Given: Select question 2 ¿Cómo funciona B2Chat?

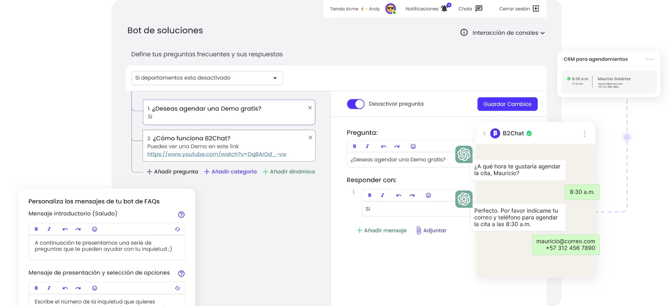Looking at the screenshot, I should tap(229, 146).
